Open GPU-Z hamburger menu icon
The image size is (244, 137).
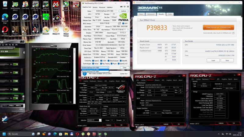(128, 7)
